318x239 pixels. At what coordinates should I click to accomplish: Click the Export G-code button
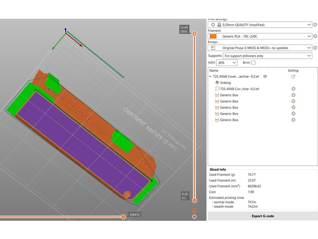coord(262,216)
